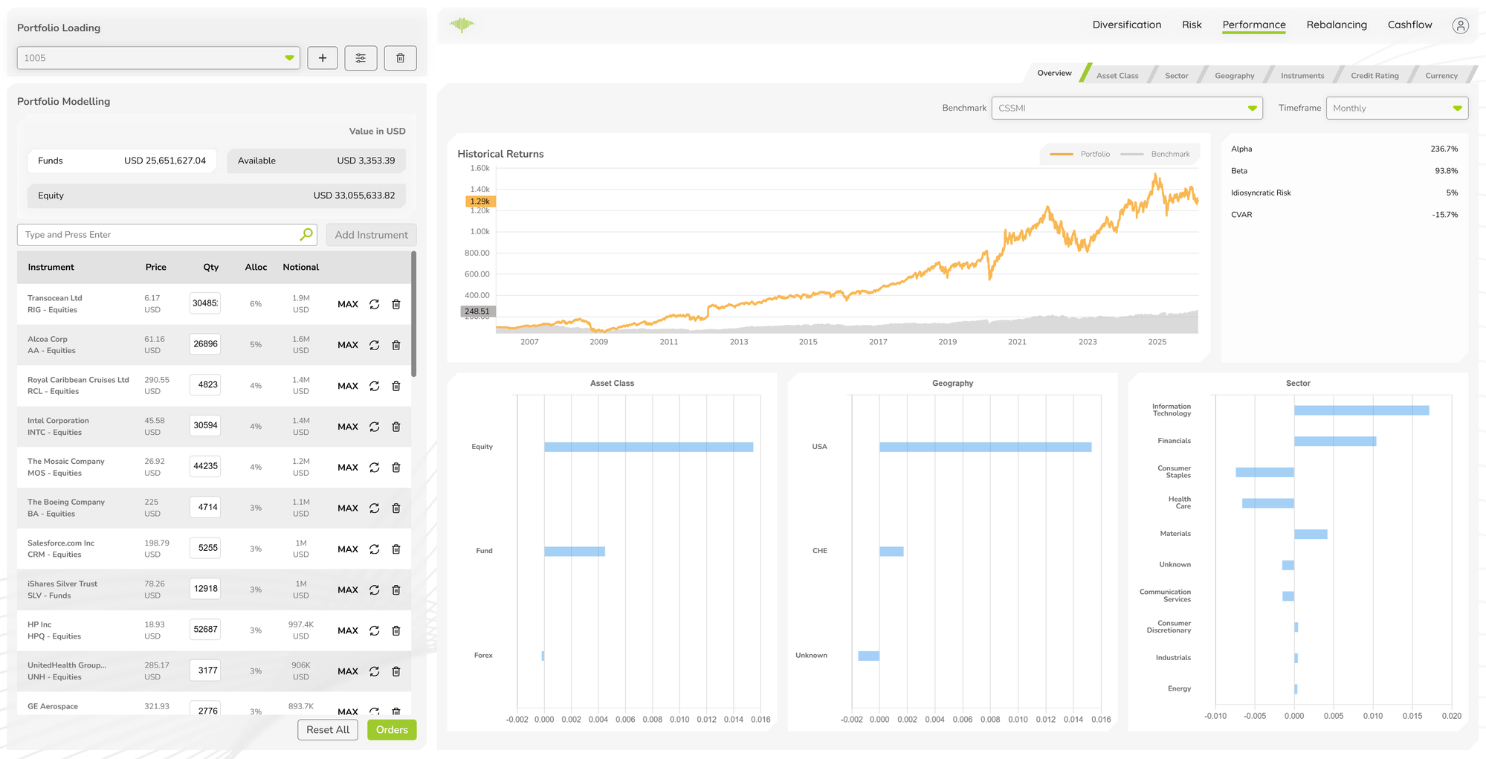1486x759 pixels.
Task: Switch to the Sector breakdown tab
Action: 1177,75
